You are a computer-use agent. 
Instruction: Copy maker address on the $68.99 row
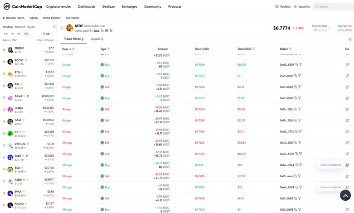tap(296, 65)
